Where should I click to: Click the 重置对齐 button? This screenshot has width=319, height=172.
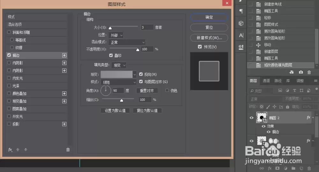coord(147,91)
